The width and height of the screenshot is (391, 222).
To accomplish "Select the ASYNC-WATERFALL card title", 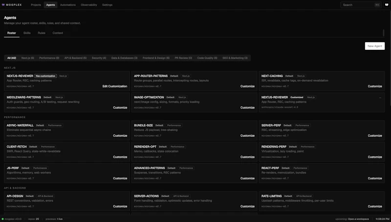I will coord(20,126).
